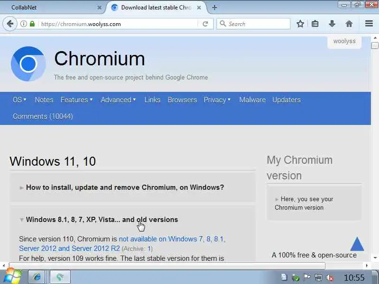The image size is (379, 284).
Task: Open the Malware menu item
Action: point(253,100)
